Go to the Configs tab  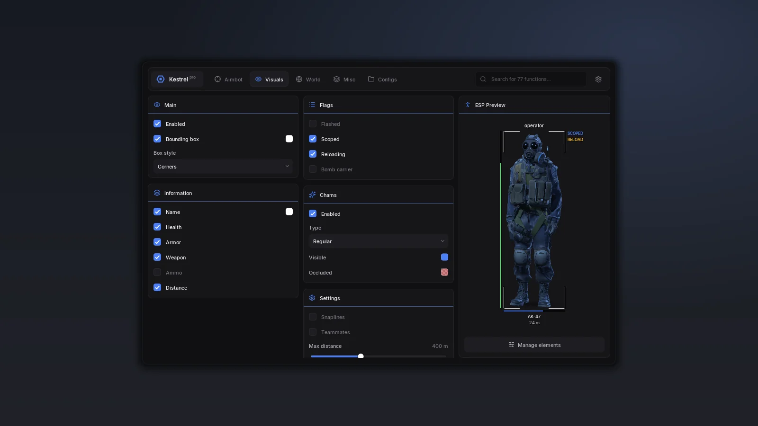point(382,79)
